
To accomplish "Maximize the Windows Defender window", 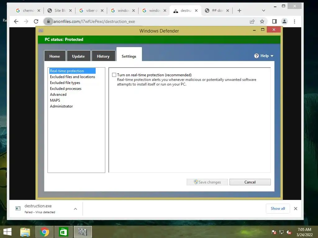I will (x=263, y=29).
